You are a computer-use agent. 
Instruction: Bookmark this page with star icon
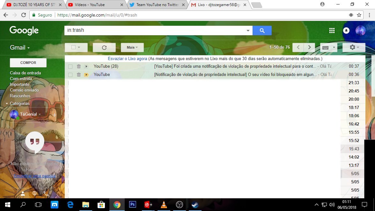(359, 15)
